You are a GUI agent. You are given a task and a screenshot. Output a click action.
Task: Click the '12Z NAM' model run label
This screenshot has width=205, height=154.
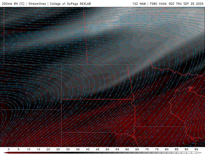pyautogui.click(x=139, y=4)
